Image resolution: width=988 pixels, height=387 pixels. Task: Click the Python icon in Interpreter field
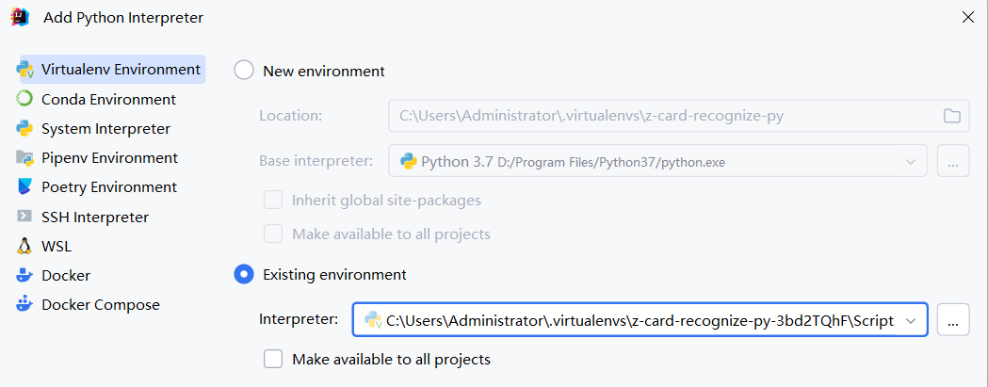[x=374, y=320]
